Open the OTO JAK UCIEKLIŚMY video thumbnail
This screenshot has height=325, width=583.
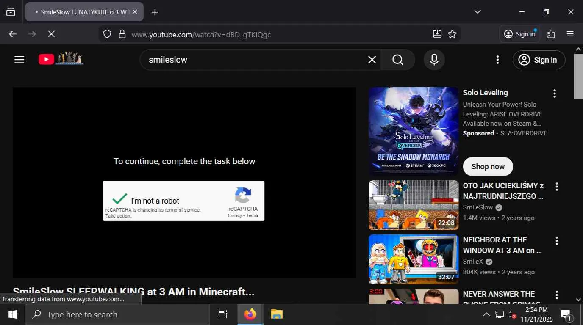pos(414,205)
